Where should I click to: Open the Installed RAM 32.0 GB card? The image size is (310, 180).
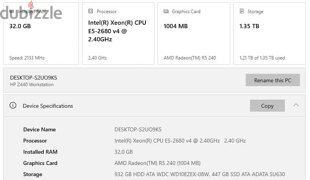click(41, 34)
